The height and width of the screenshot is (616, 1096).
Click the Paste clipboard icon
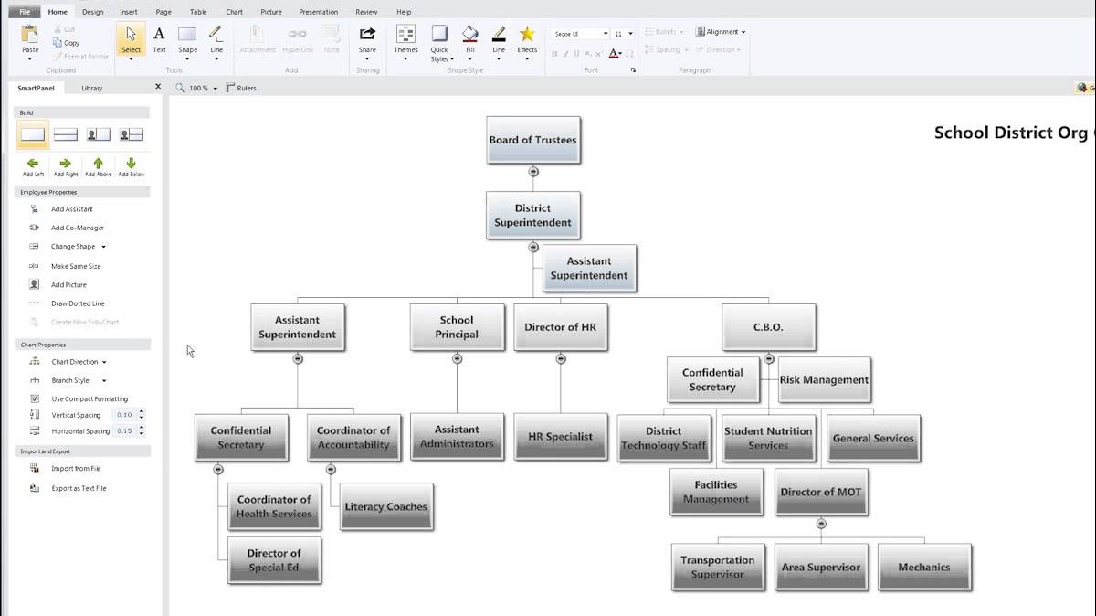tap(30, 35)
